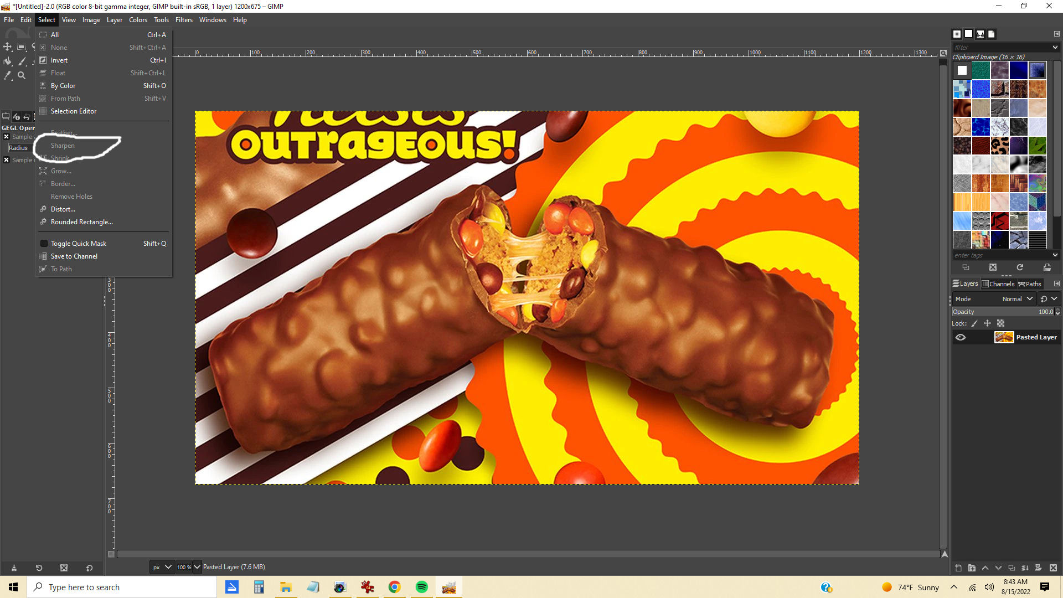Viewport: 1063px width, 598px height.
Task: Duplicate pattern icon below patterns grid
Action: 966,267
